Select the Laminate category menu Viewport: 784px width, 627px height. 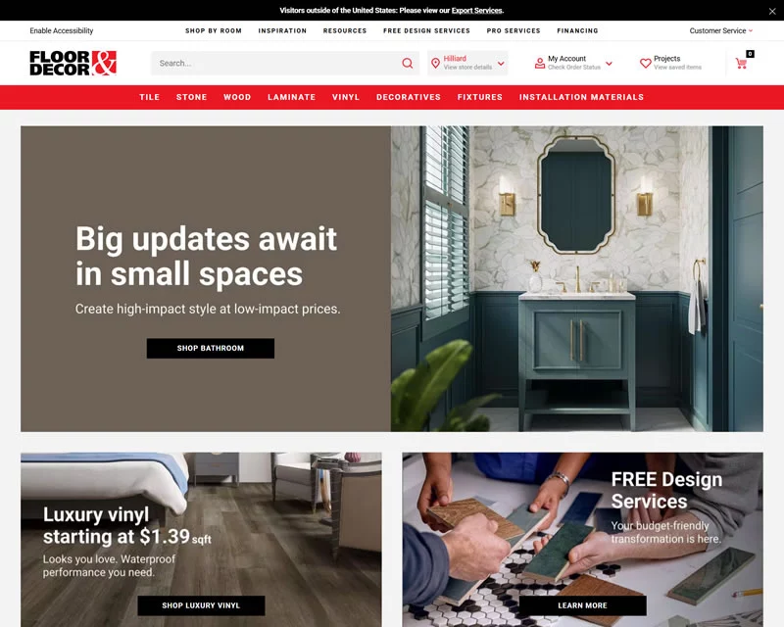pos(291,97)
